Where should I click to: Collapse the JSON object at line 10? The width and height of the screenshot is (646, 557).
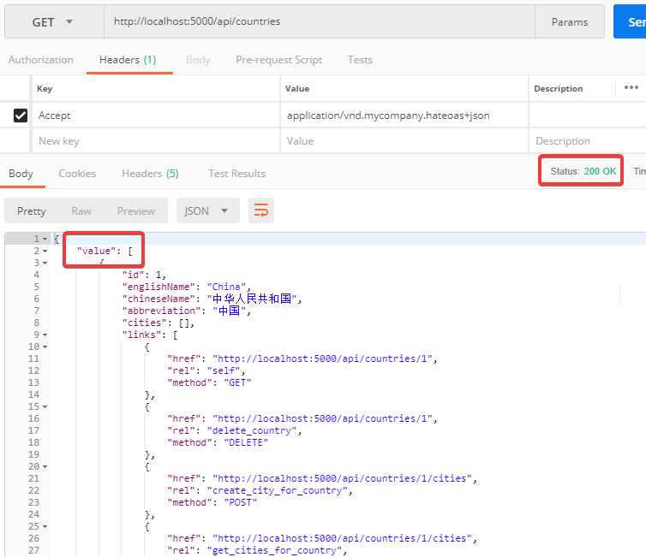pos(45,347)
